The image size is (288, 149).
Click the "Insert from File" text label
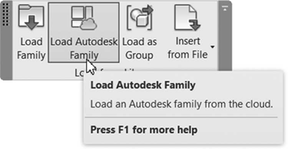point(188,47)
